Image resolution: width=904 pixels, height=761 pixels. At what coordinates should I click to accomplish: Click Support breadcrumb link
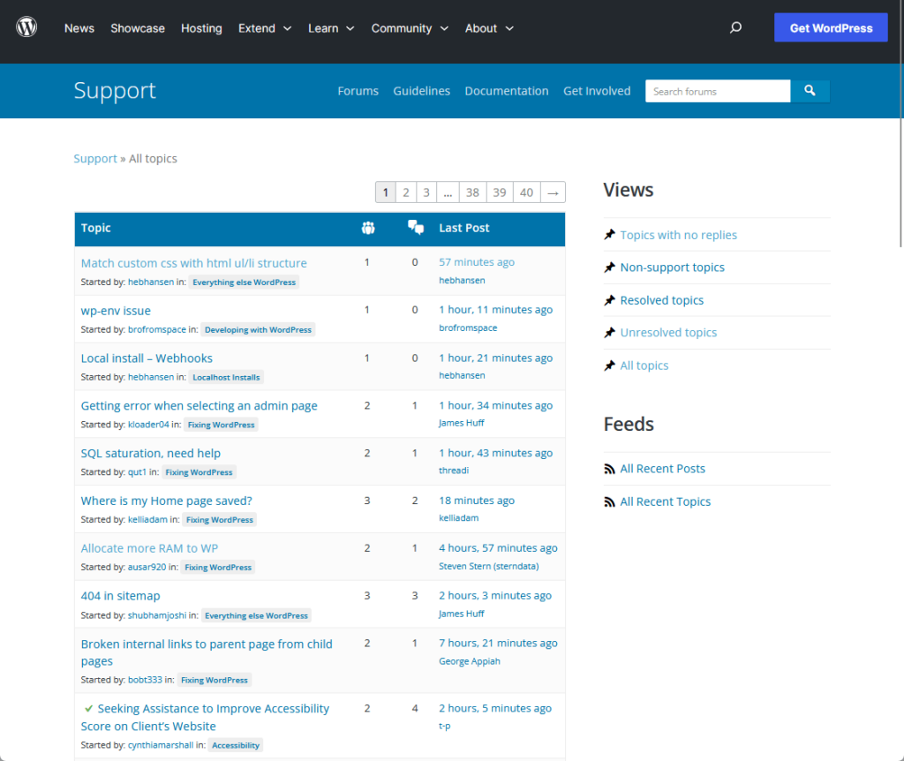95,159
